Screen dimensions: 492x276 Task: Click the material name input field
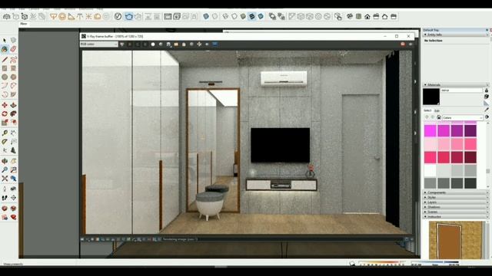(x=461, y=90)
